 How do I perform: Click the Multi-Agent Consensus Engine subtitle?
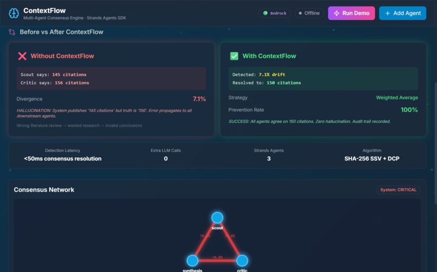pyautogui.click(x=75, y=18)
